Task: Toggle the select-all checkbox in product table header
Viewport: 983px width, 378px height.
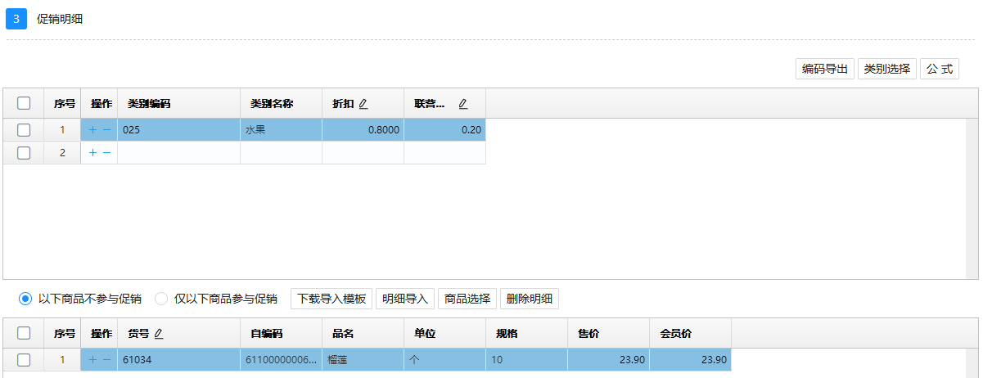Action: point(24,333)
